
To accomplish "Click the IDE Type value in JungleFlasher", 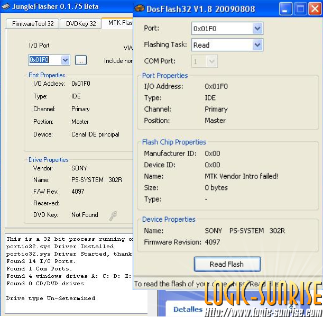I will coord(76,96).
